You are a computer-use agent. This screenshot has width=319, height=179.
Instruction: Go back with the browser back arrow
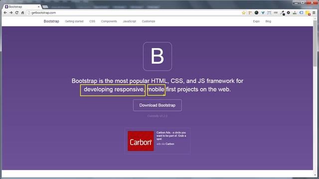click(x=5, y=12)
